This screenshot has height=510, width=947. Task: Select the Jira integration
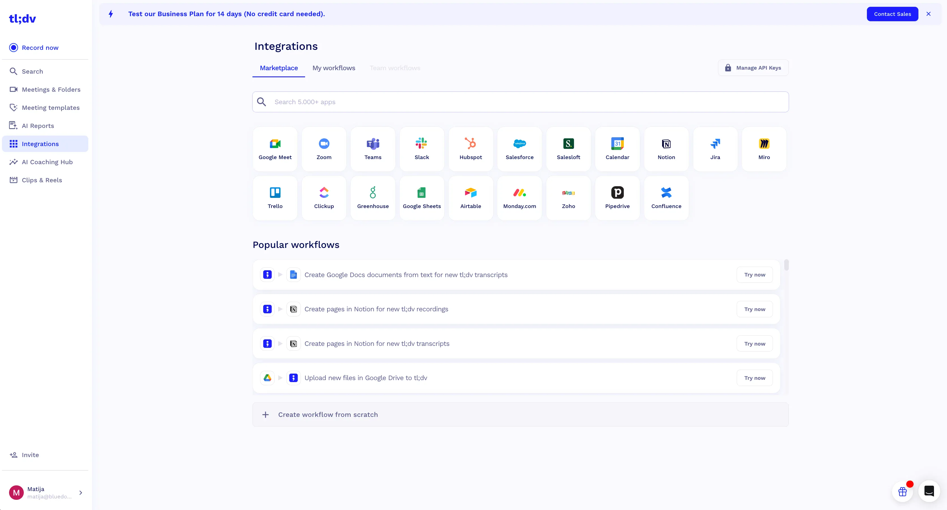point(715,149)
